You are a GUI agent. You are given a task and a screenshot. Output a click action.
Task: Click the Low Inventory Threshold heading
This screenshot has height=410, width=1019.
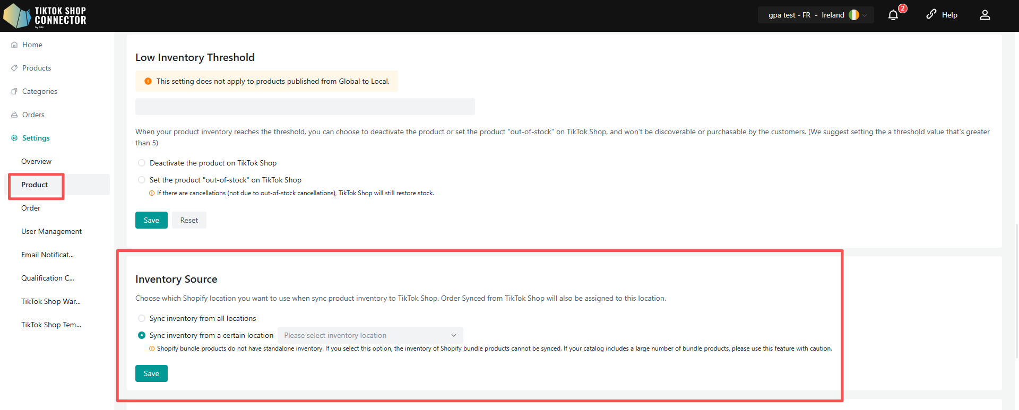(x=195, y=57)
